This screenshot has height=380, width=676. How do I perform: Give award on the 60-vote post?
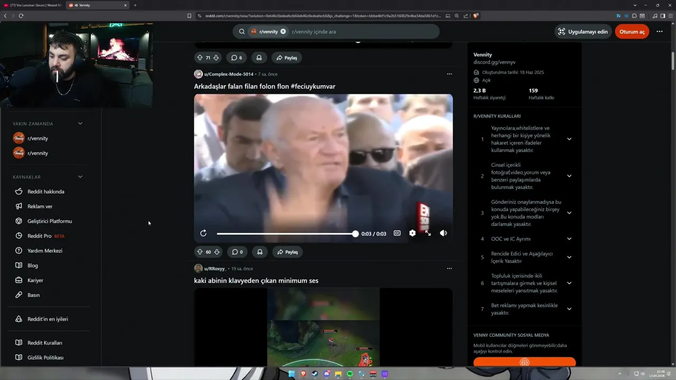click(259, 252)
